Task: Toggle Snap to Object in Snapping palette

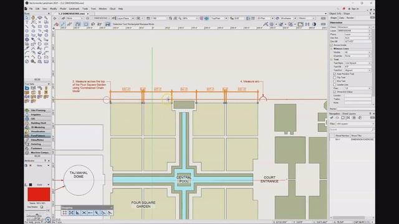Action: [71, 213]
